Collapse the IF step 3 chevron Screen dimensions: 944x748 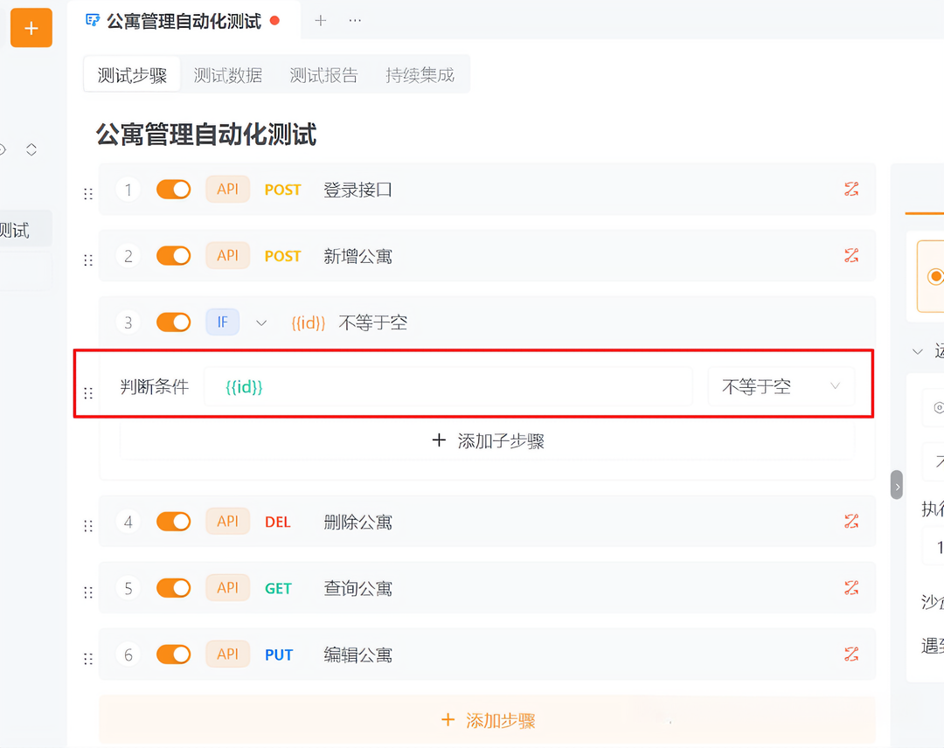[260, 322]
